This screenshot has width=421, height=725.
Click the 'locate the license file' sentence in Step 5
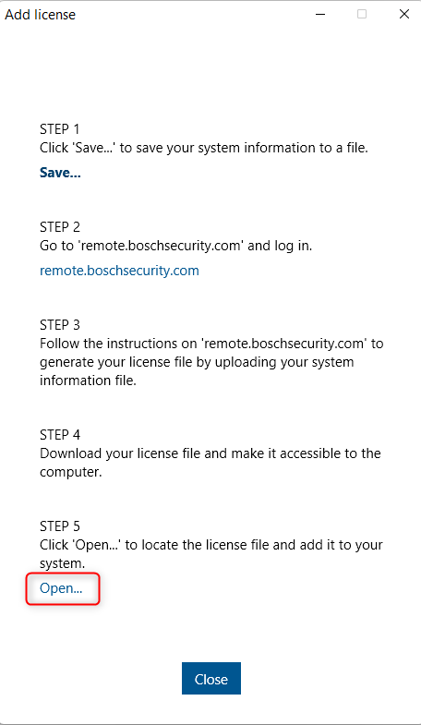[211, 545]
